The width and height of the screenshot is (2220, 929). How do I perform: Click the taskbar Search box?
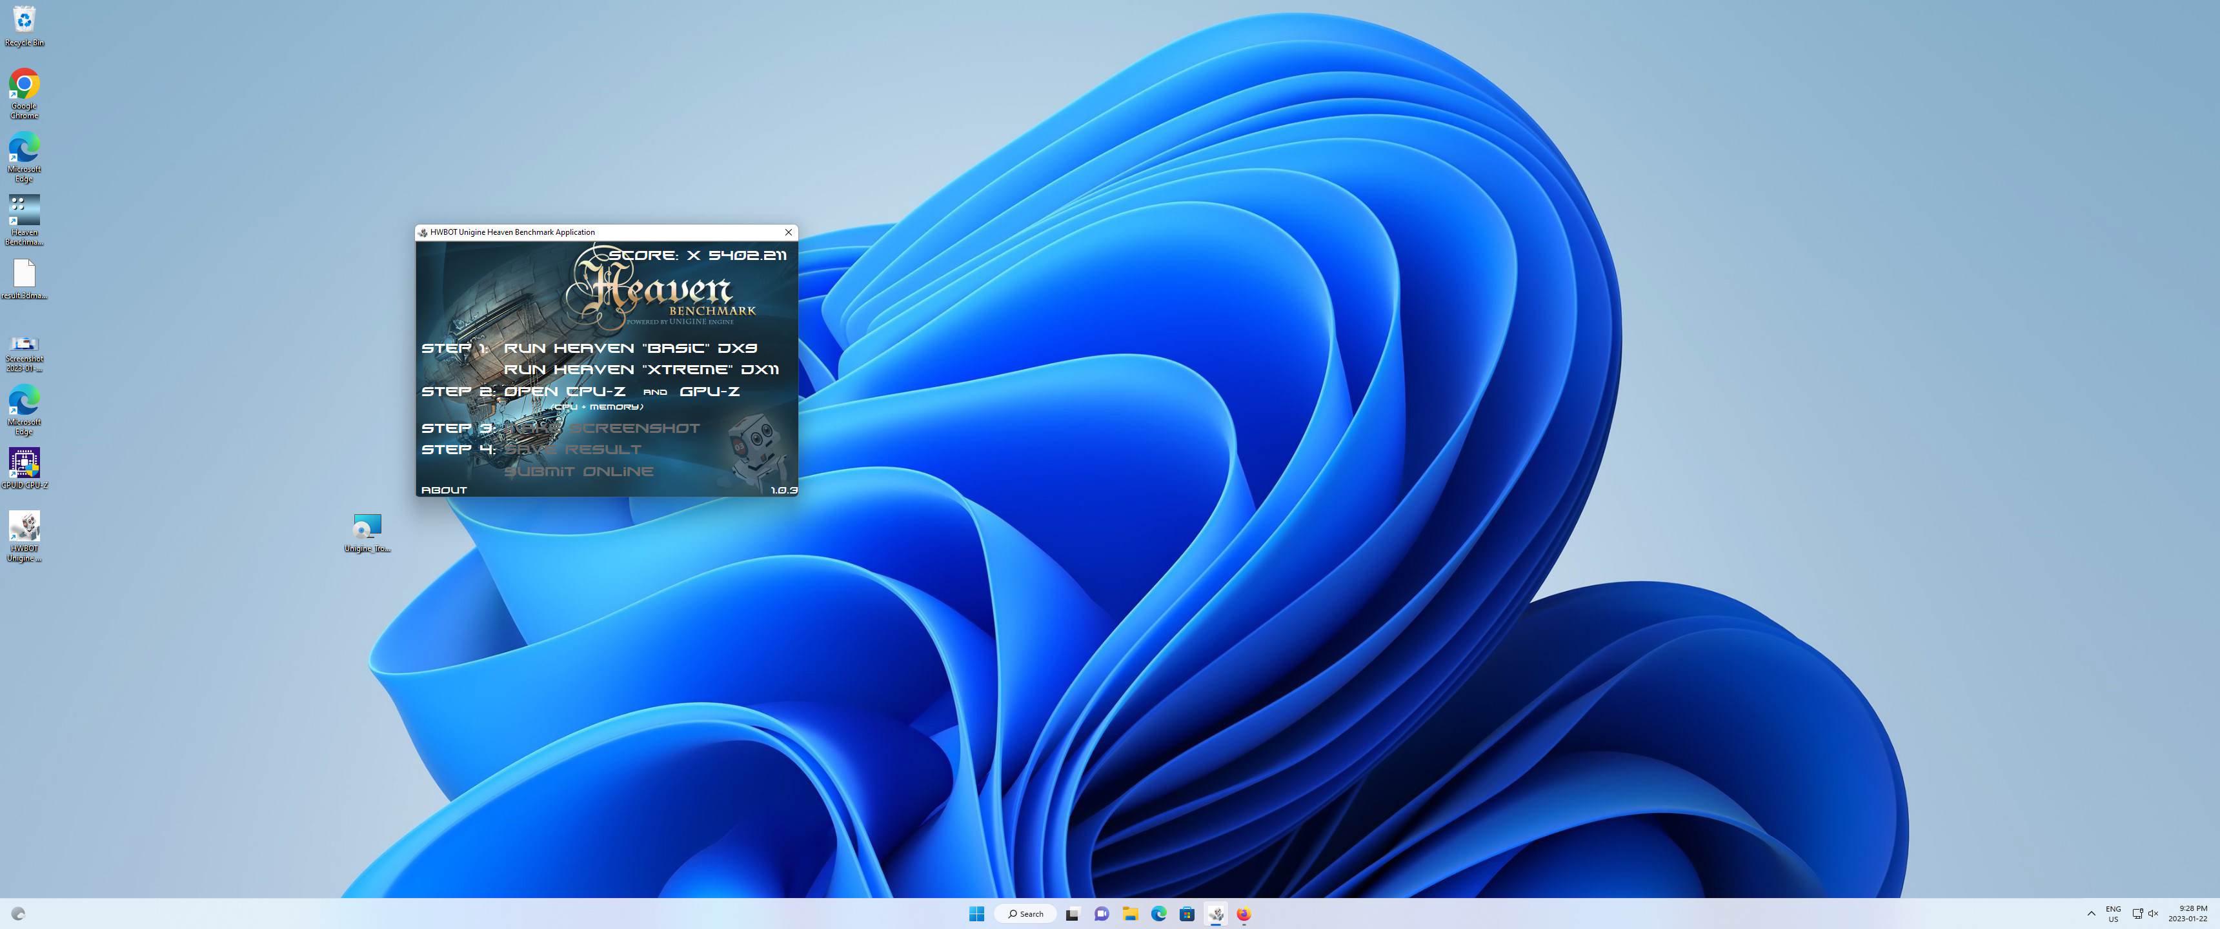tap(1025, 914)
